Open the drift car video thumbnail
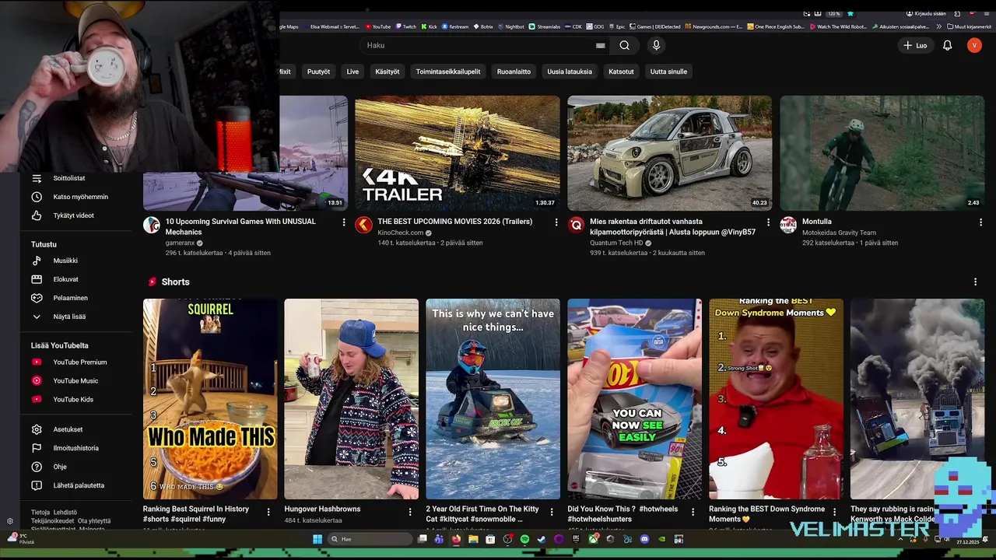 coord(669,152)
